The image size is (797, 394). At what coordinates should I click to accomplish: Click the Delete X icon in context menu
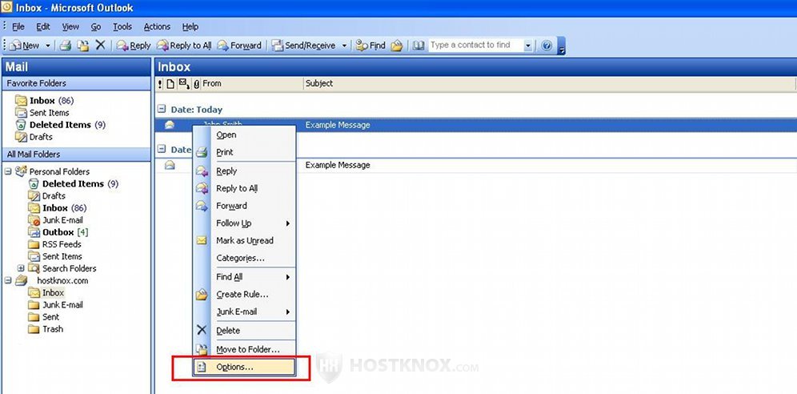tap(202, 331)
